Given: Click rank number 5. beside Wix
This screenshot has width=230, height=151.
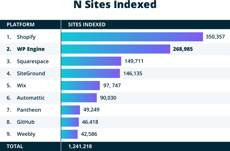Looking at the screenshot, I should click(x=9, y=85).
